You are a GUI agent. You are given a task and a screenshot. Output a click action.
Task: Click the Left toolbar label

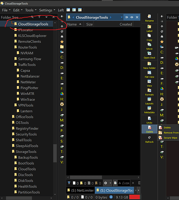point(61,10)
